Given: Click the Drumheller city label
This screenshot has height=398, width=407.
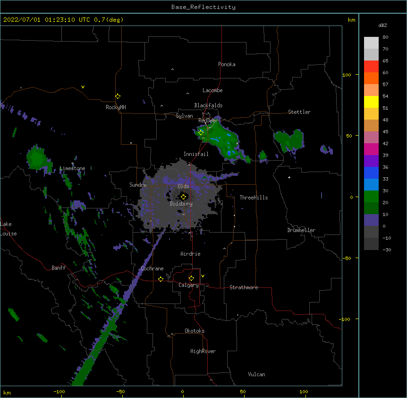Looking at the screenshot, I should (301, 230).
